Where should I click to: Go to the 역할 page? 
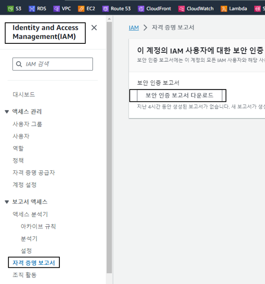coord(18,148)
